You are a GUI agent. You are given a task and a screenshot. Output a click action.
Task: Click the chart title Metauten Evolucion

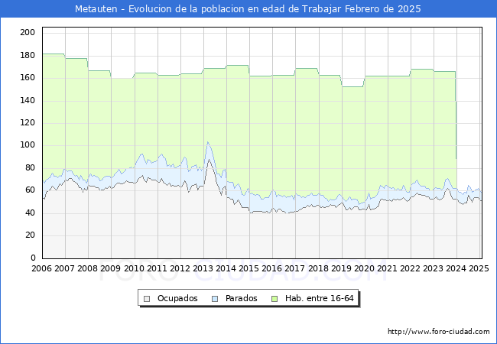[x=248, y=9]
